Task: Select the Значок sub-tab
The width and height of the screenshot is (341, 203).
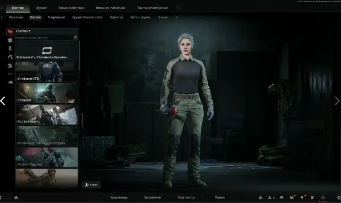Action: pos(163,17)
